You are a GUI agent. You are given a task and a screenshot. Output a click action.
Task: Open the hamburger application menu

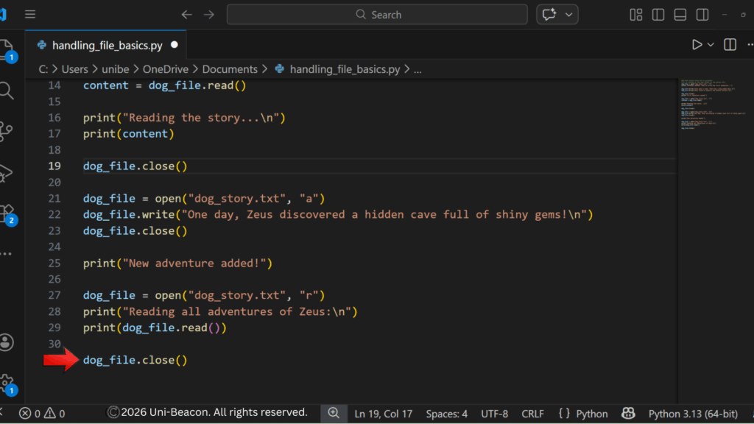[x=29, y=15]
